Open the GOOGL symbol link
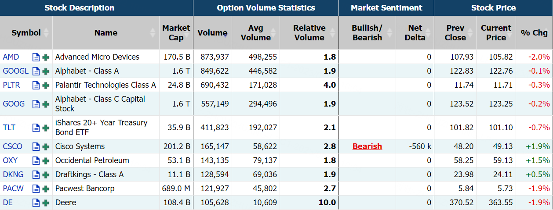Image resolution: width=553 pixels, height=210 pixels. (x=15, y=71)
